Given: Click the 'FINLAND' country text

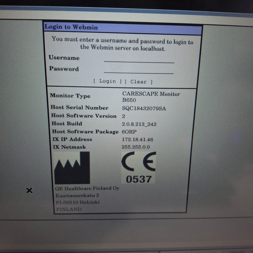Looking at the screenshot, I should coord(69,209).
